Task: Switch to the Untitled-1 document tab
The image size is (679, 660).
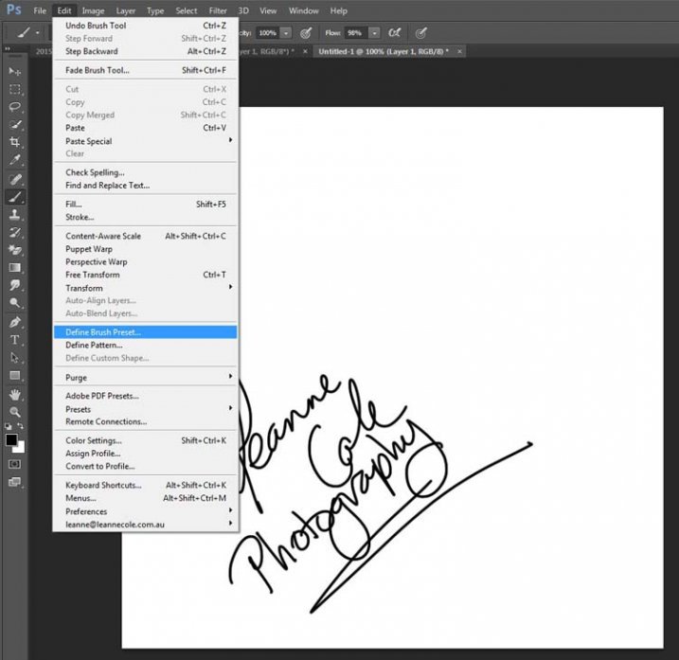Action: tap(382, 51)
